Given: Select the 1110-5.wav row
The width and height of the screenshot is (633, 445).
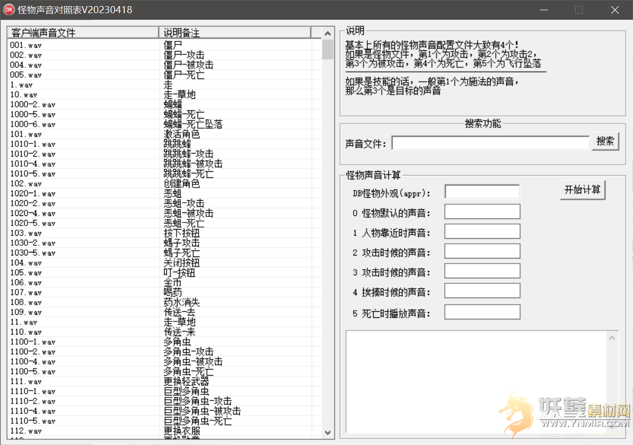Looking at the screenshot, I should (165, 421).
